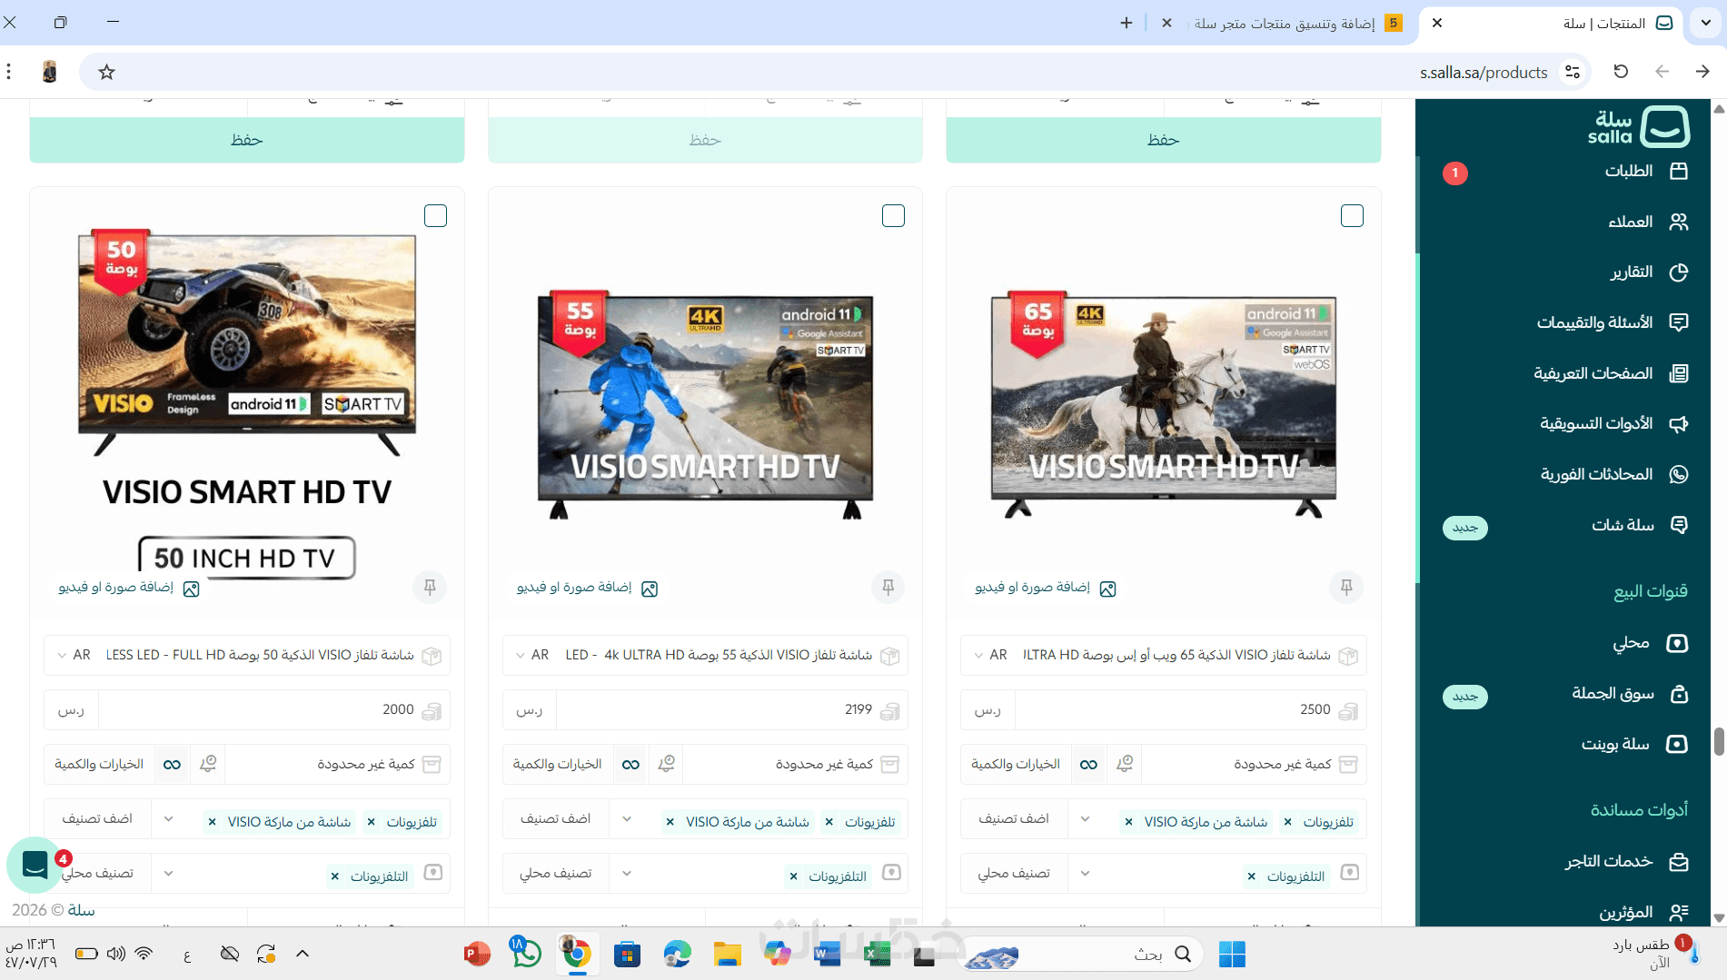The image size is (1727, 980).
Task: Open الطلبات (Orders) in the sidebar
Action: [x=1628, y=171]
